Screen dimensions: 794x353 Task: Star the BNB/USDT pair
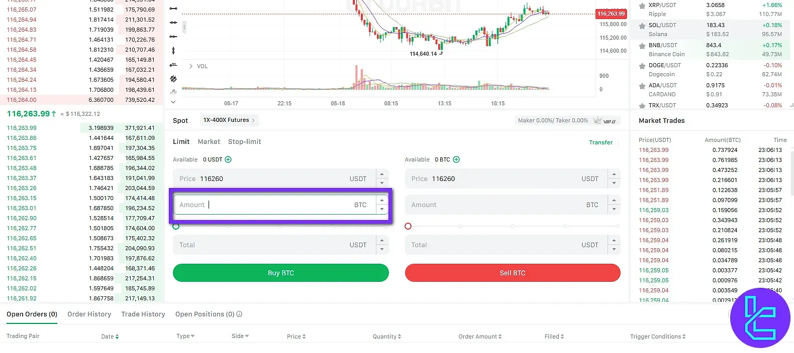pos(642,46)
